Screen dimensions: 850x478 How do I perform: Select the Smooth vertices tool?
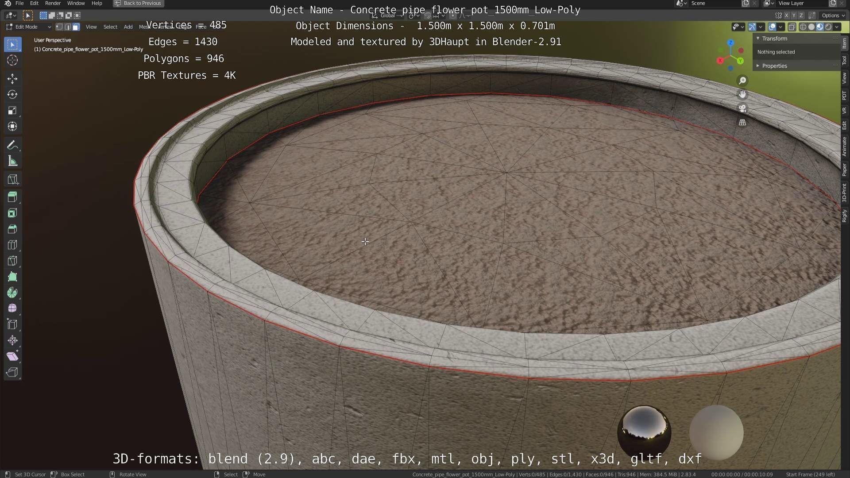[12, 308]
